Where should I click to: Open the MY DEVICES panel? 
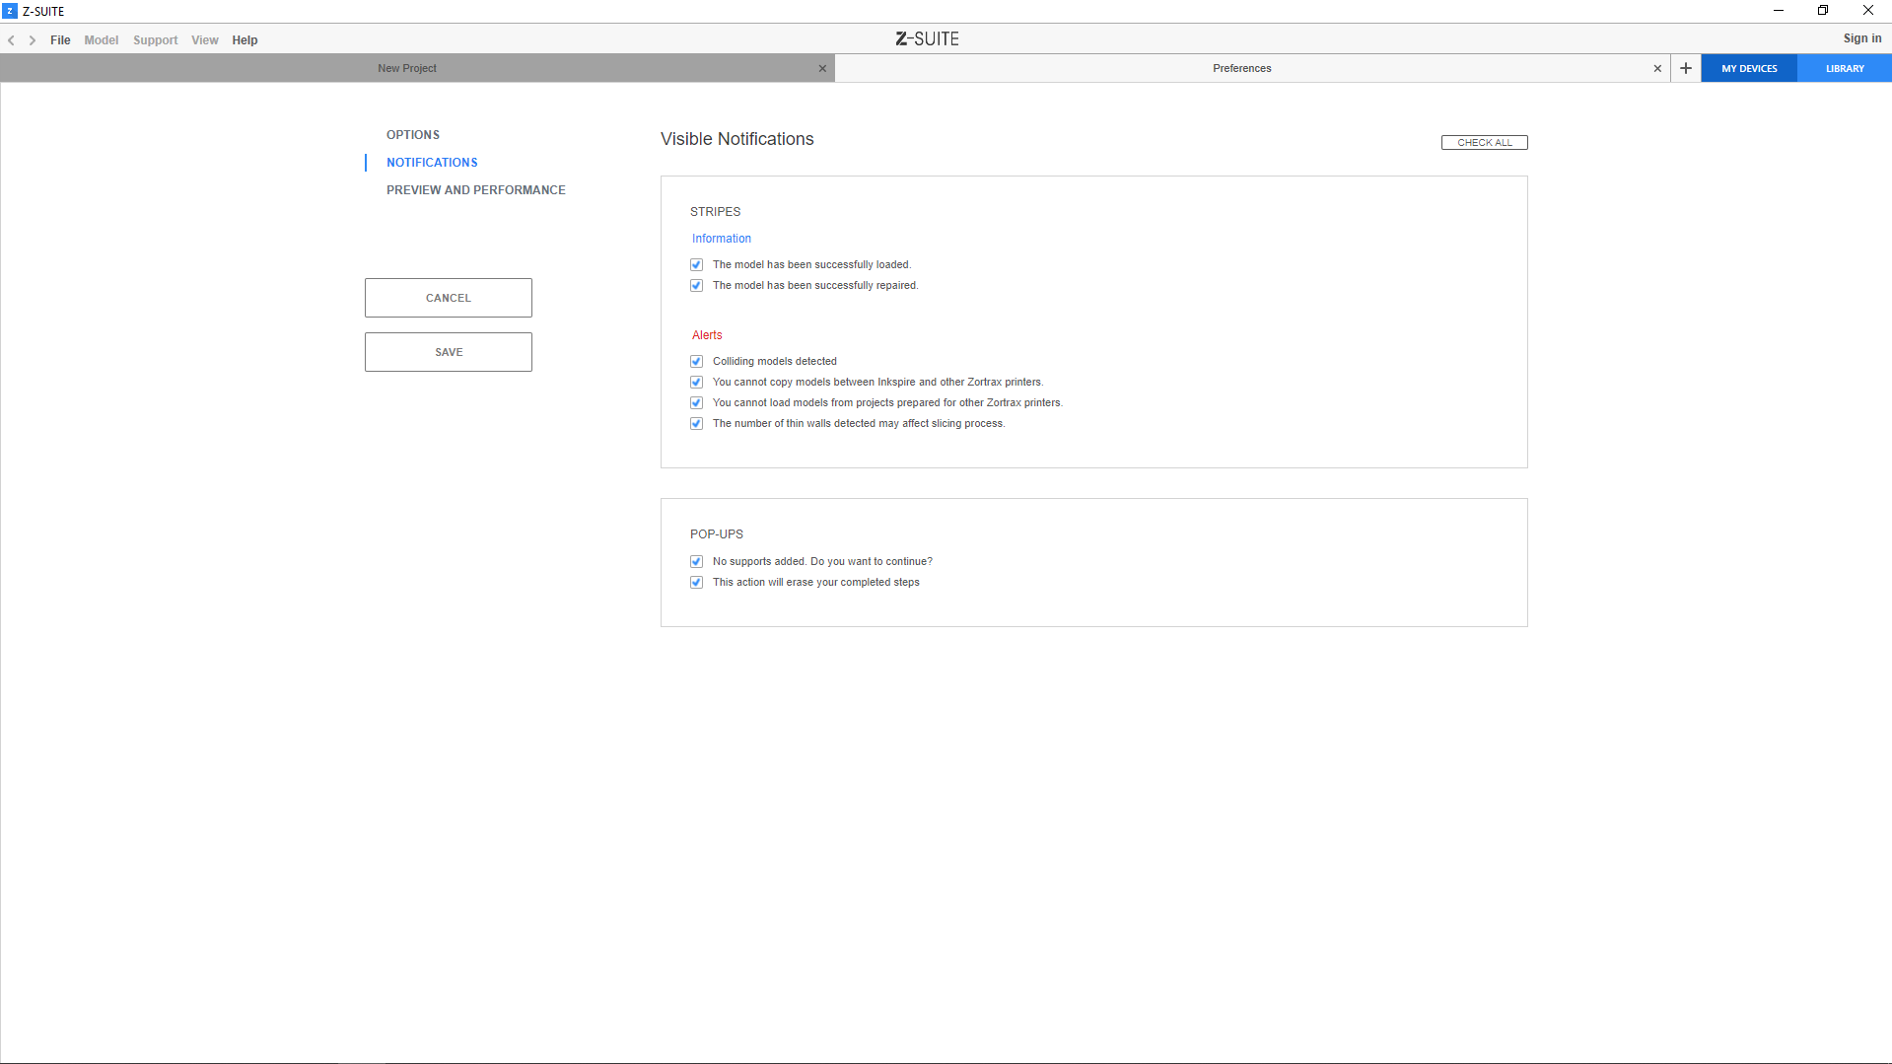(1749, 68)
